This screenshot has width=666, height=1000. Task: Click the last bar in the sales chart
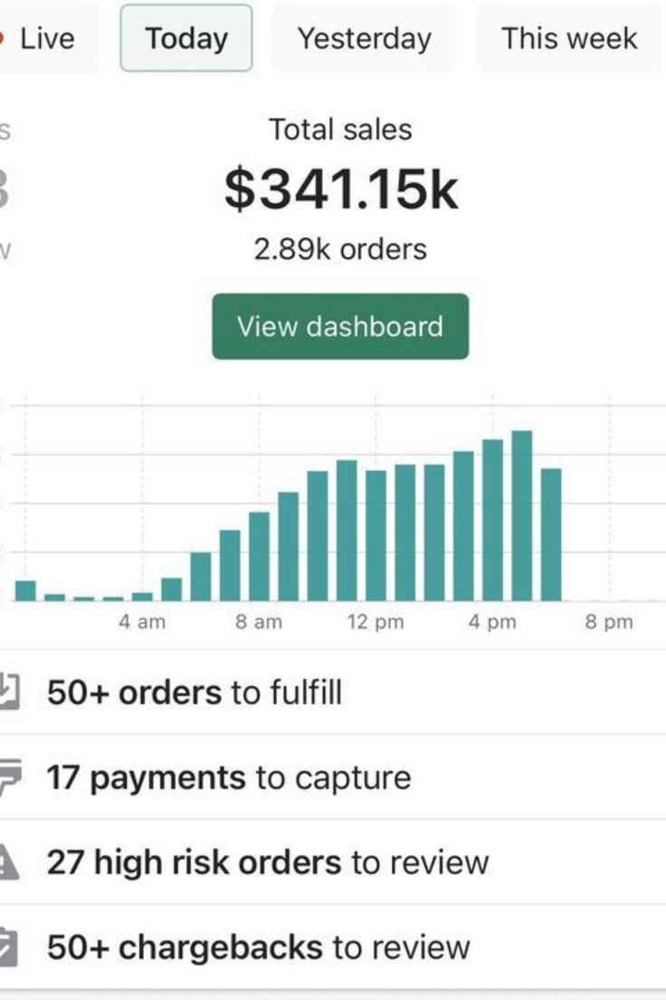point(551,534)
